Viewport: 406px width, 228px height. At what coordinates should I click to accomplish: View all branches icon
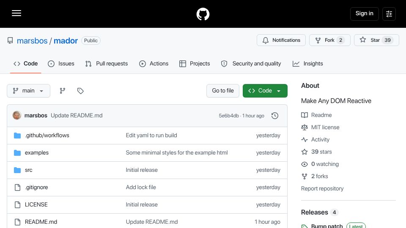tap(63, 91)
